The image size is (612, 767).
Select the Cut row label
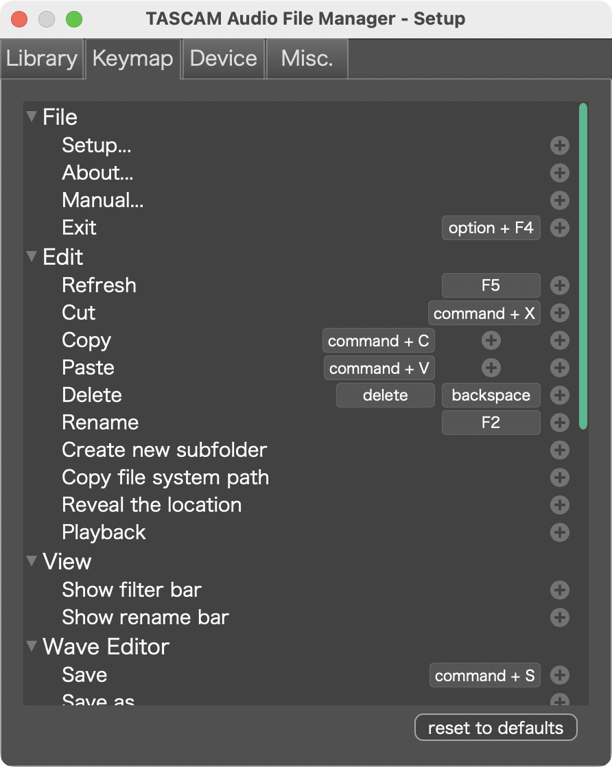(79, 313)
